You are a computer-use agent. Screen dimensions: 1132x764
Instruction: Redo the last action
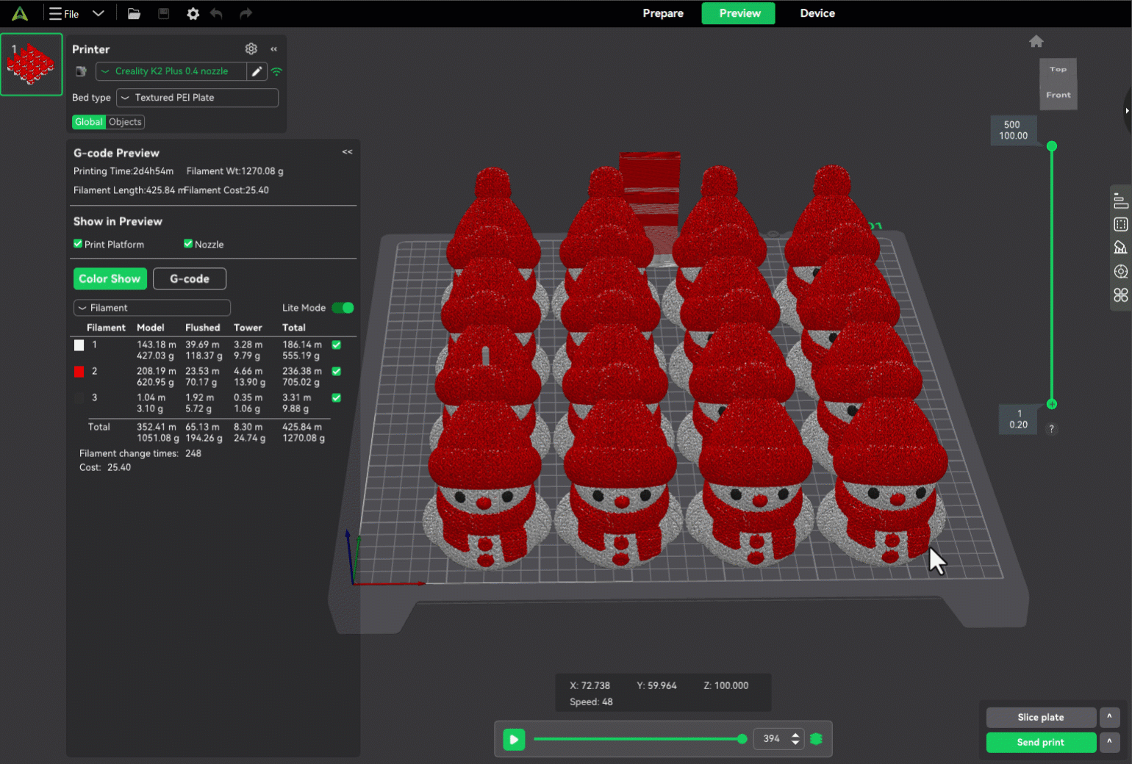coord(246,13)
